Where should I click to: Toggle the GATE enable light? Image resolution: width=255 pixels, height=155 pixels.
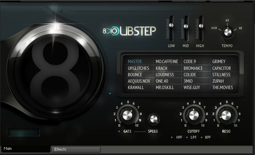pyautogui.click(x=119, y=131)
